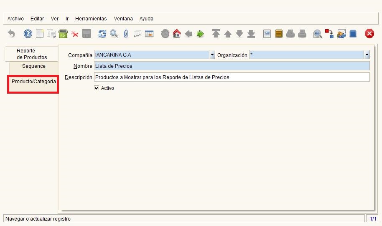
Task: Click the Nombre field 'Lista de Precios'
Action: click(232, 66)
